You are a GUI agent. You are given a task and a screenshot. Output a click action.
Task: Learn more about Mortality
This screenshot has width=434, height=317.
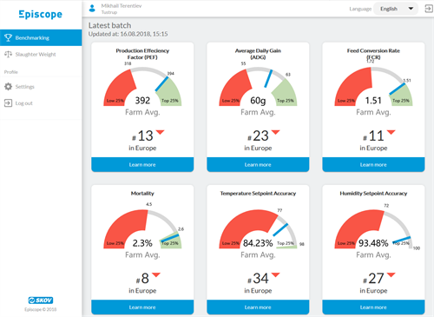point(142,307)
